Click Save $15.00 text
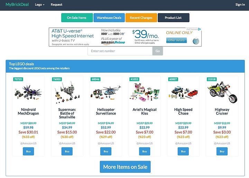The height and width of the screenshot is (178, 249). coord(67,132)
